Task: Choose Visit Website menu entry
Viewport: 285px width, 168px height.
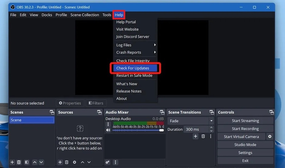Action: [136, 29]
